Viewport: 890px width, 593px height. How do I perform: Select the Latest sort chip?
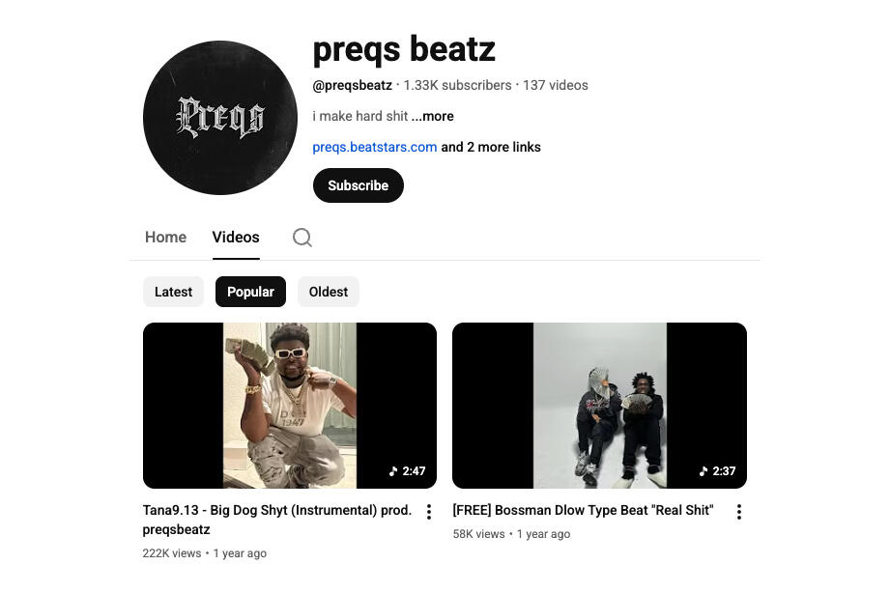173,292
